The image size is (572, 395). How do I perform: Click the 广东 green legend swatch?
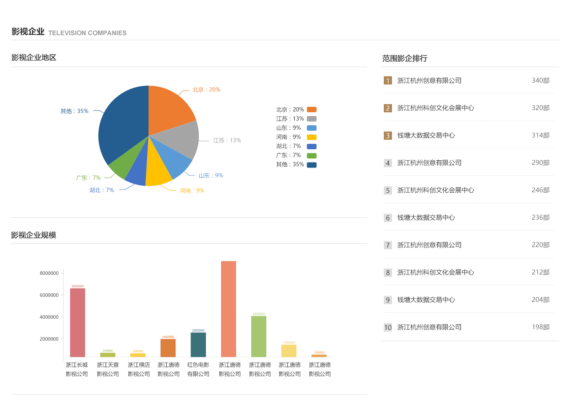pos(312,156)
